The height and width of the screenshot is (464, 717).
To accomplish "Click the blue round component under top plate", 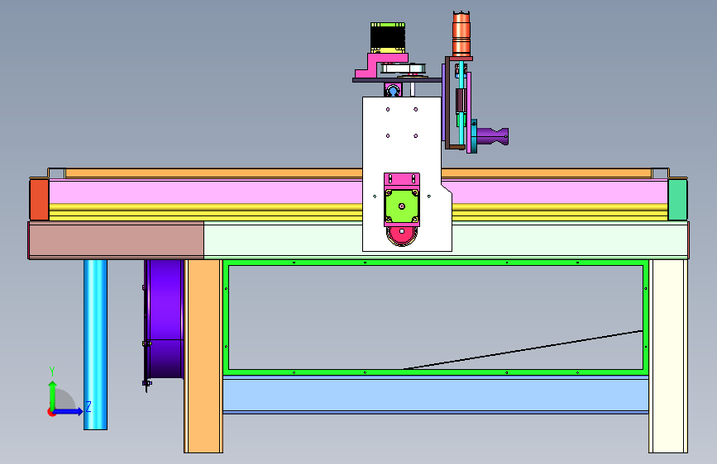I will [392, 92].
